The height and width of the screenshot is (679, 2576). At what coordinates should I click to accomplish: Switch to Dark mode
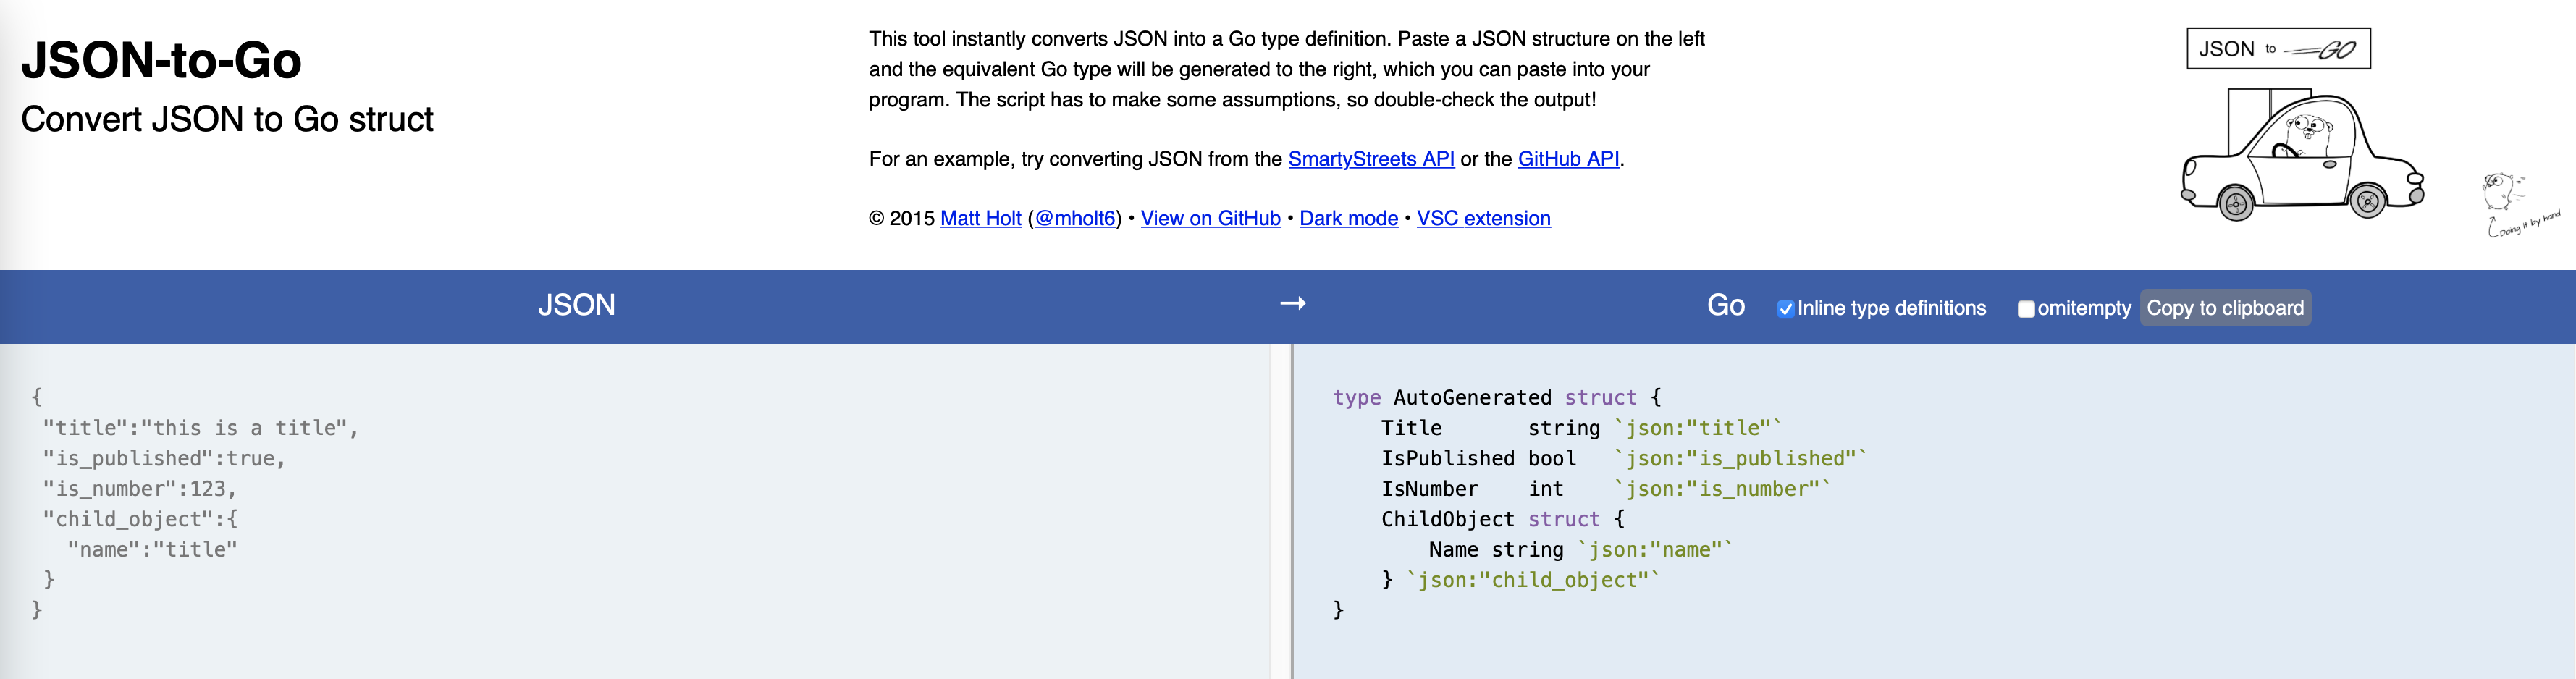[x=1348, y=218]
